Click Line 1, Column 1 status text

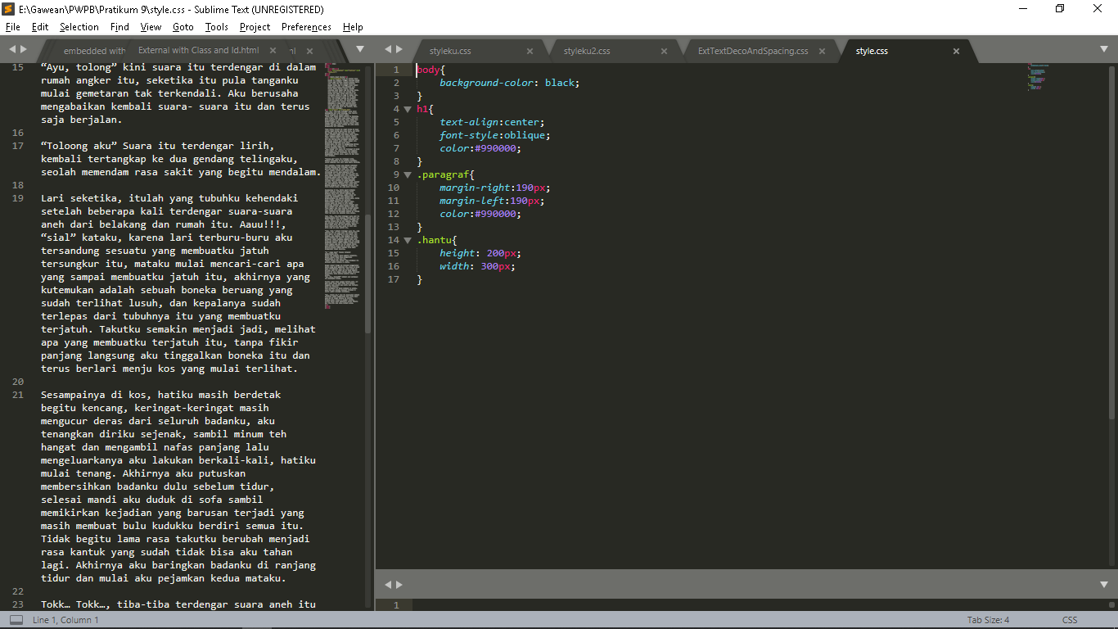pos(65,620)
